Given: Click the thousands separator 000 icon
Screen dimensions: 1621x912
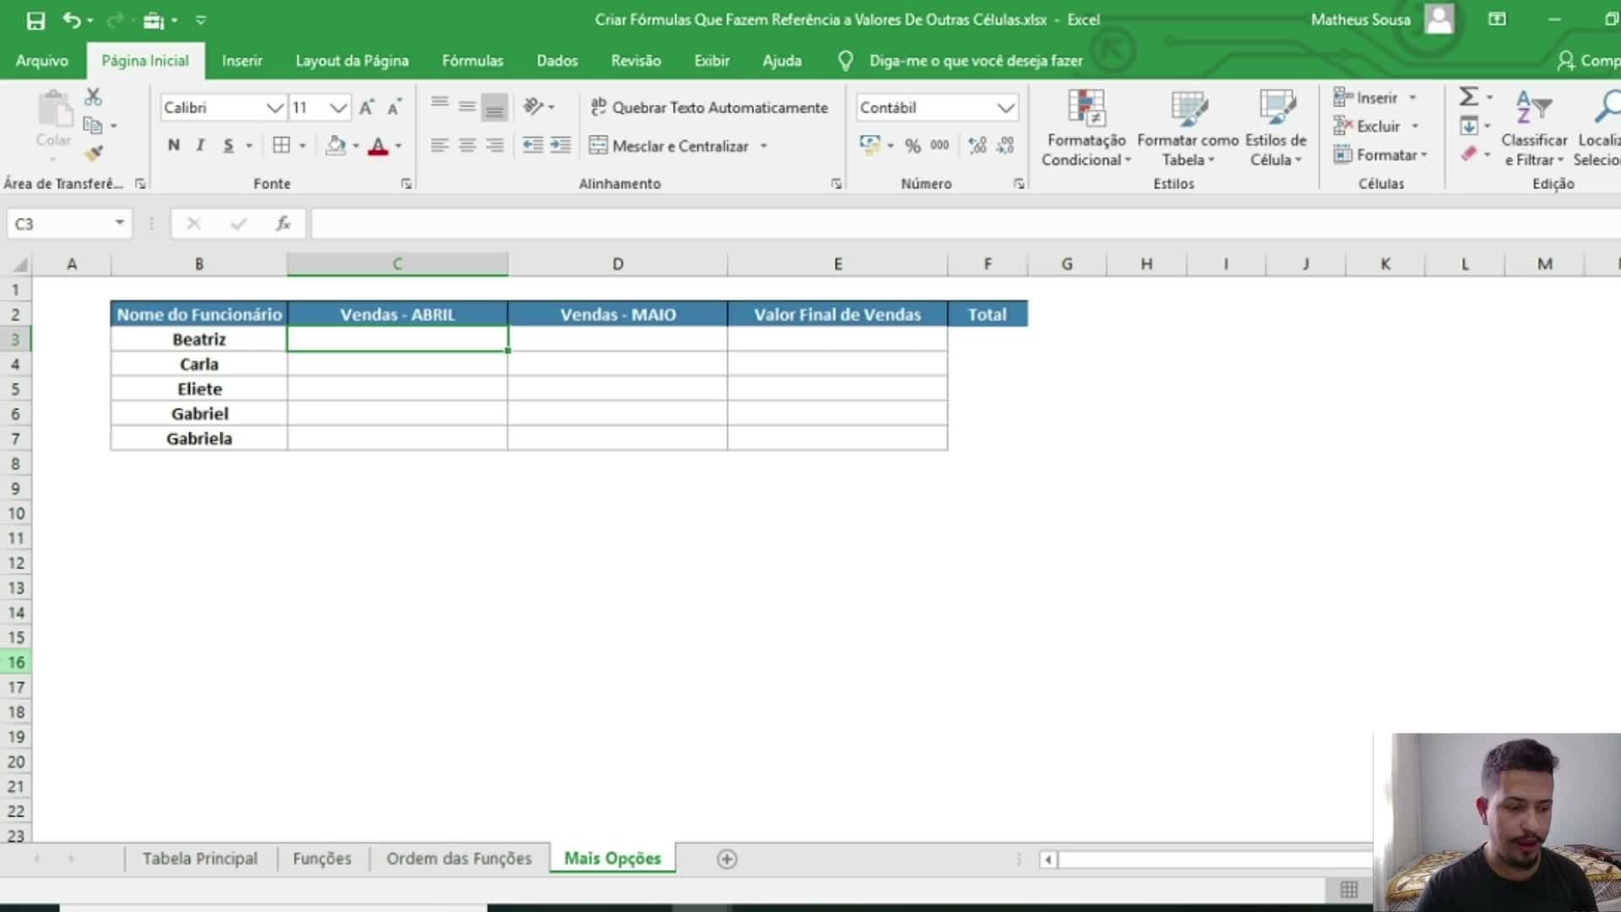Looking at the screenshot, I should [x=940, y=145].
